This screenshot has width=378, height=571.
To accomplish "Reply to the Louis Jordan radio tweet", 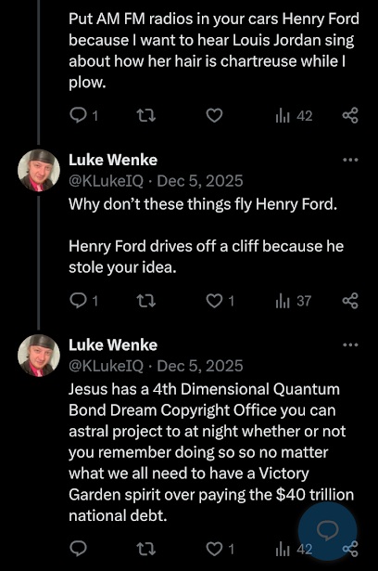I will (83, 116).
